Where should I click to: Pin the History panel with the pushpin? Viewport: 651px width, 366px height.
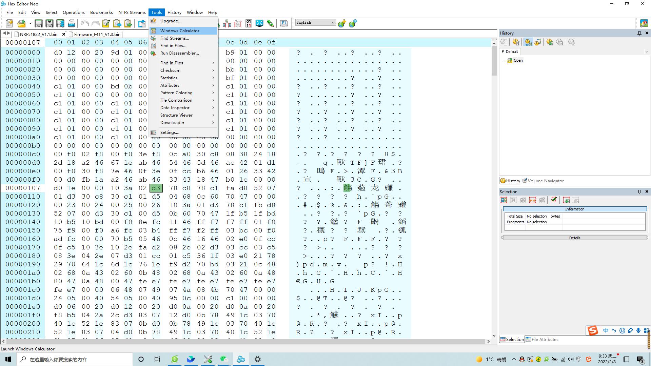coord(639,33)
